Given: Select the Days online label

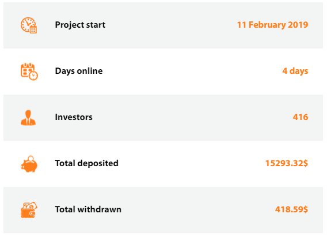Looking at the screenshot, I should (x=79, y=71).
